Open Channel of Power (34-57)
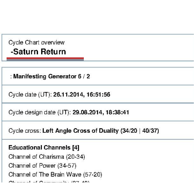 42,166
